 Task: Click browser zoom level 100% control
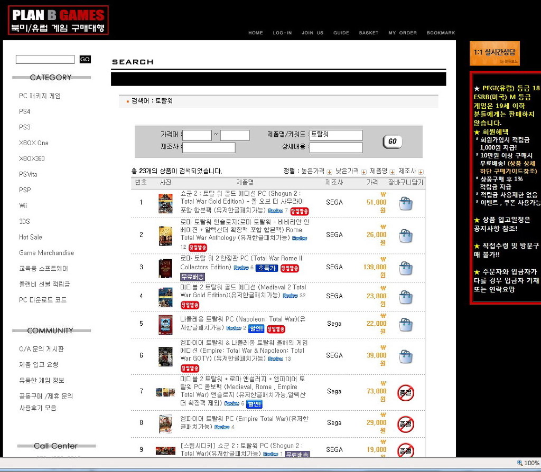(x=528, y=462)
